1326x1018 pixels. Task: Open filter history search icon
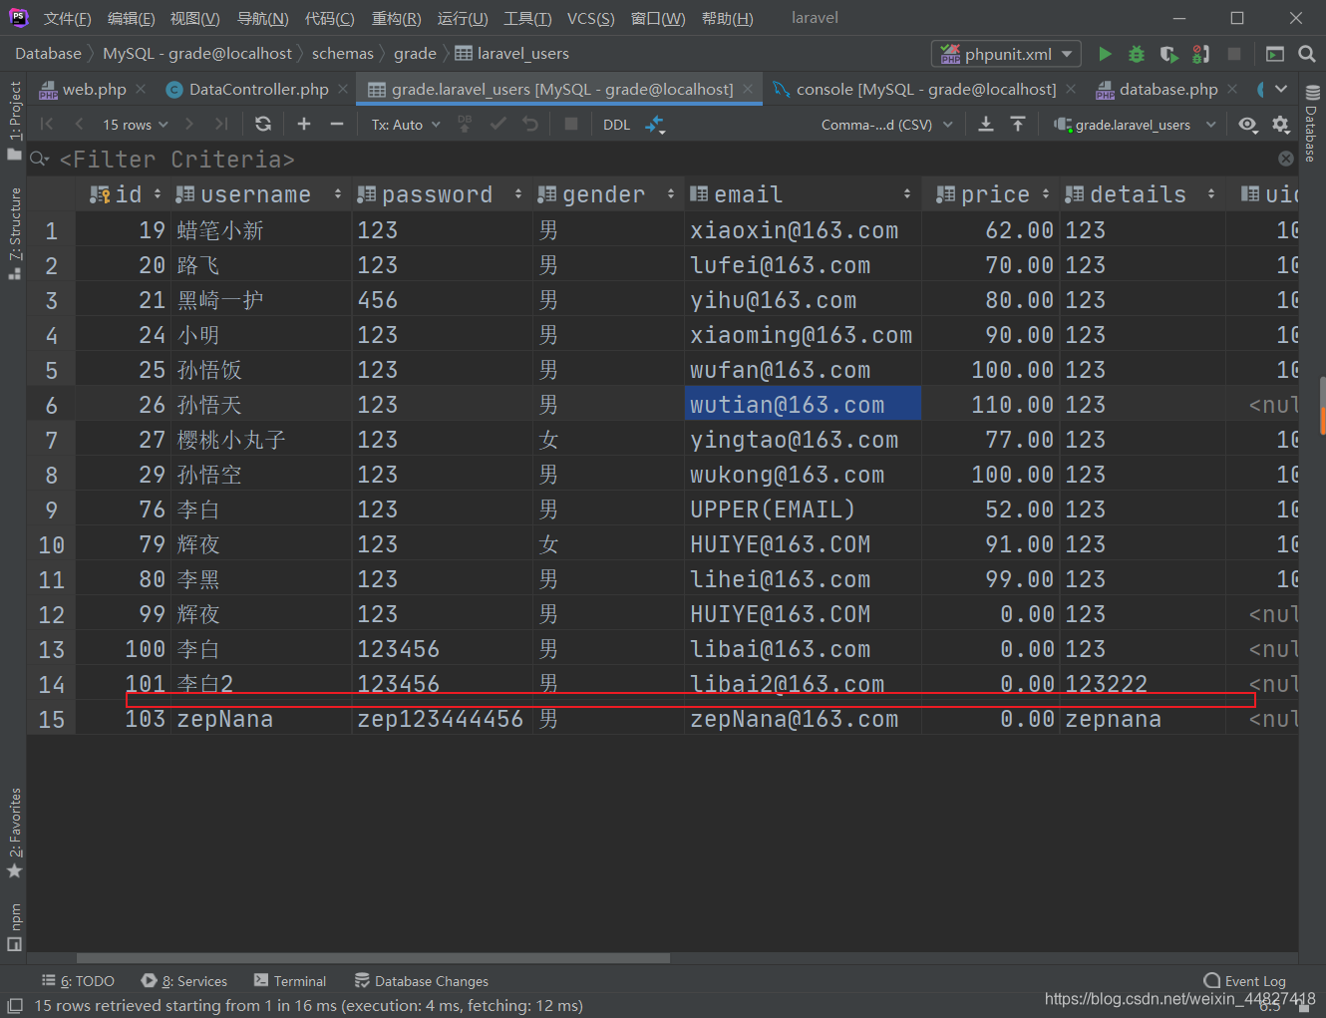40,158
